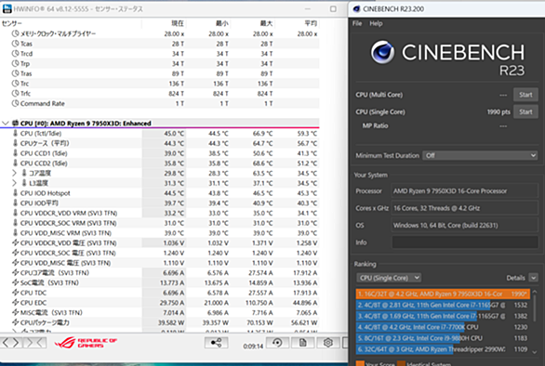Select the CPU IOD平均 row
Viewport: 545px width, 366px height.
point(160,203)
